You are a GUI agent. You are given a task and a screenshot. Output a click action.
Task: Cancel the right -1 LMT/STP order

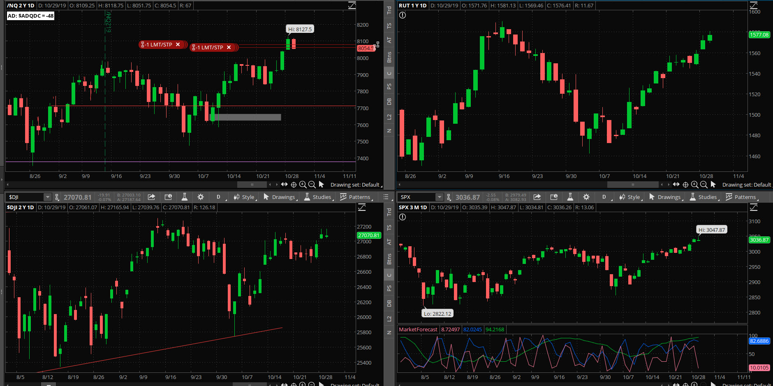point(229,47)
